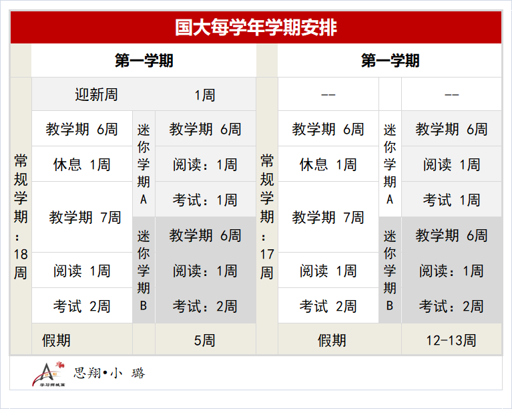
Task: Click 假期 in the 18周 semester row
Action: coord(56,340)
